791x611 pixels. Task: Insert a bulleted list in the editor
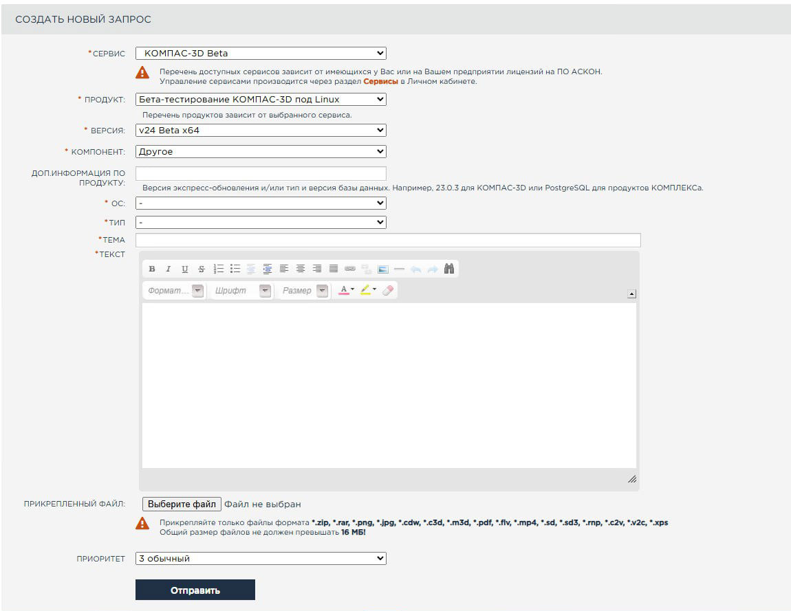235,269
